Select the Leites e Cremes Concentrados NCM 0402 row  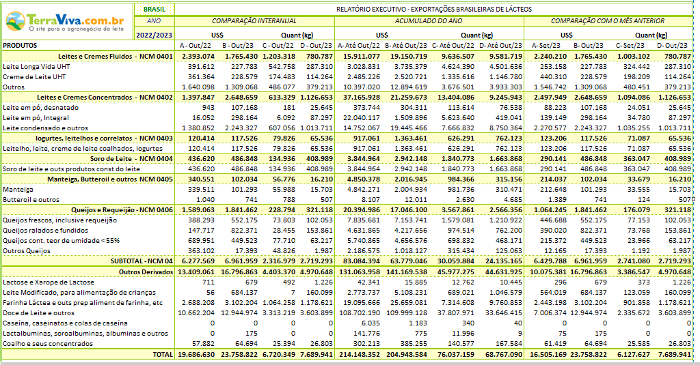(x=104, y=98)
